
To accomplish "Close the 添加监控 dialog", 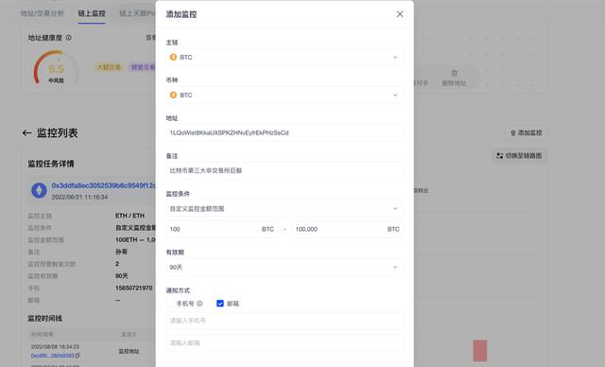I will coord(400,14).
